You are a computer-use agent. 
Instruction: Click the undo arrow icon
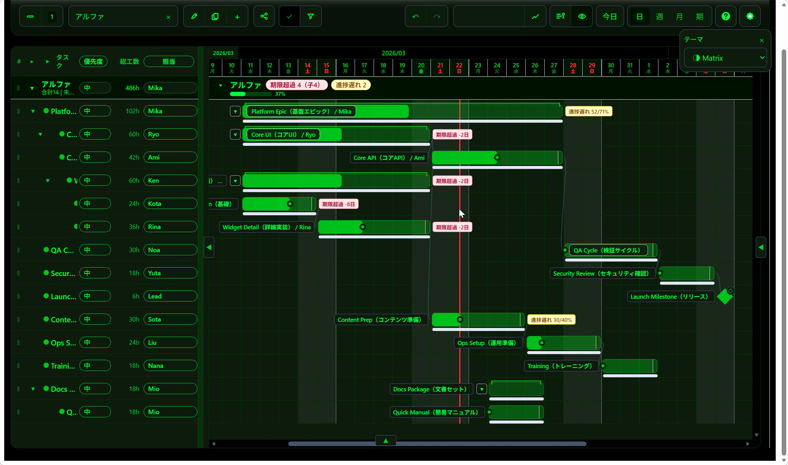coord(416,16)
